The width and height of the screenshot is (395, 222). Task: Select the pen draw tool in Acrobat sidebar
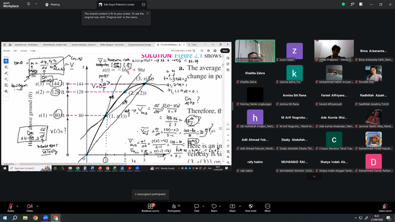(6, 73)
